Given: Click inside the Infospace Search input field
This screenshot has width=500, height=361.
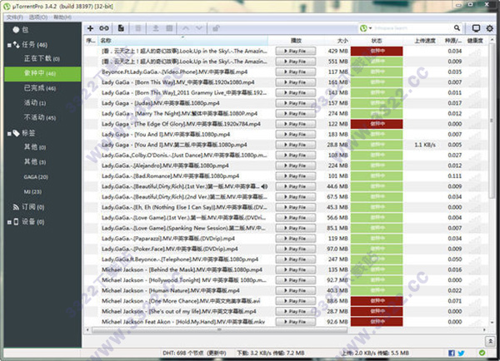Looking at the screenshot, I should (412, 28).
